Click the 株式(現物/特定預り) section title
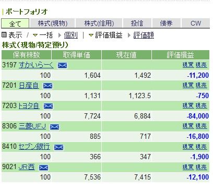The image size is (213, 190). (x=35, y=45)
